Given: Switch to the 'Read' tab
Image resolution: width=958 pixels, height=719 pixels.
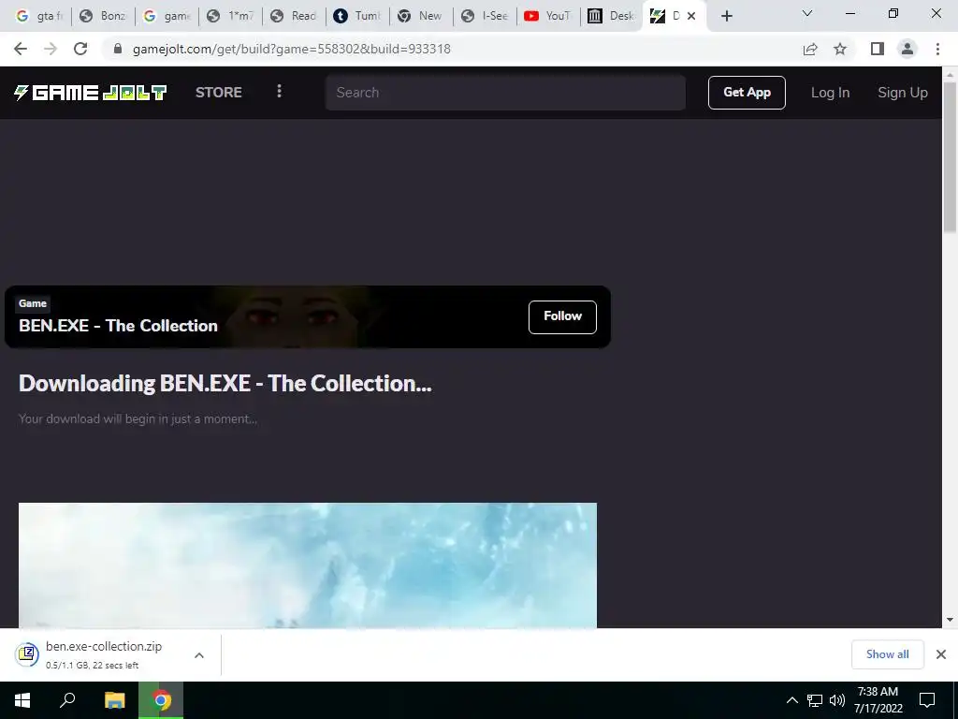Looking at the screenshot, I should click(x=294, y=16).
